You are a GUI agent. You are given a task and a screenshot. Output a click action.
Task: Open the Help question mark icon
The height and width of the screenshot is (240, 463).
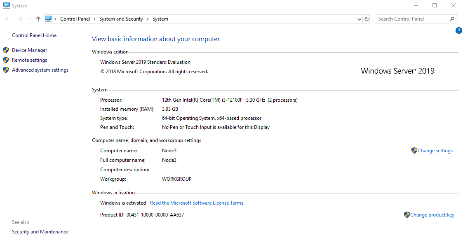click(458, 30)
